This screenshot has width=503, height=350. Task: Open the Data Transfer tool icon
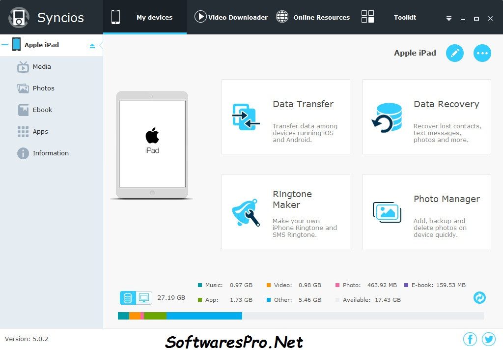point(246,117)
